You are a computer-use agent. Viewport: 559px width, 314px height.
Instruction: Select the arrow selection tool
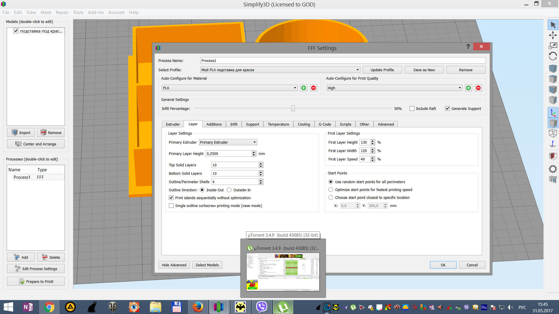click(553, 25)
